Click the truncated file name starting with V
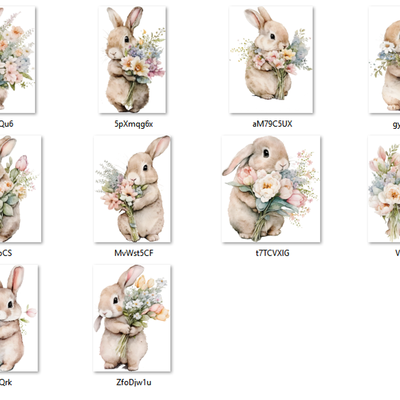 coord(397,253)
